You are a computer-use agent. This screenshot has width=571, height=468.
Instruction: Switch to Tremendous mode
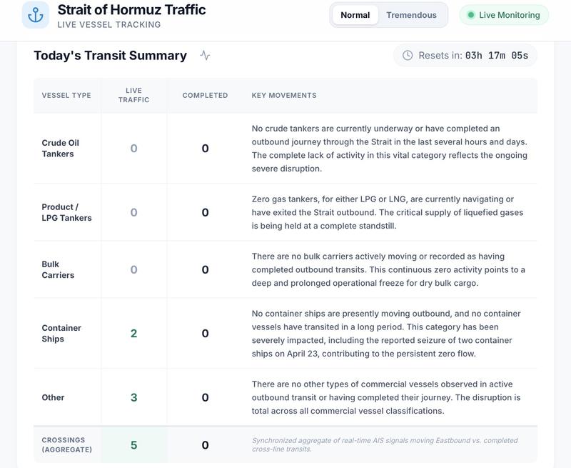[x=412, y=15]
